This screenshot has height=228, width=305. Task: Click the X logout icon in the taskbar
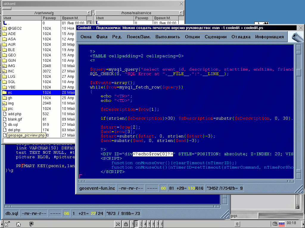(118, 224)
